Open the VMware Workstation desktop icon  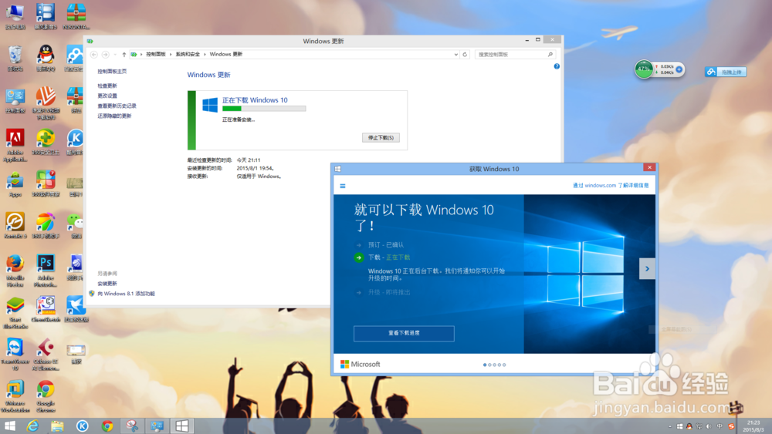pos(15,396)
